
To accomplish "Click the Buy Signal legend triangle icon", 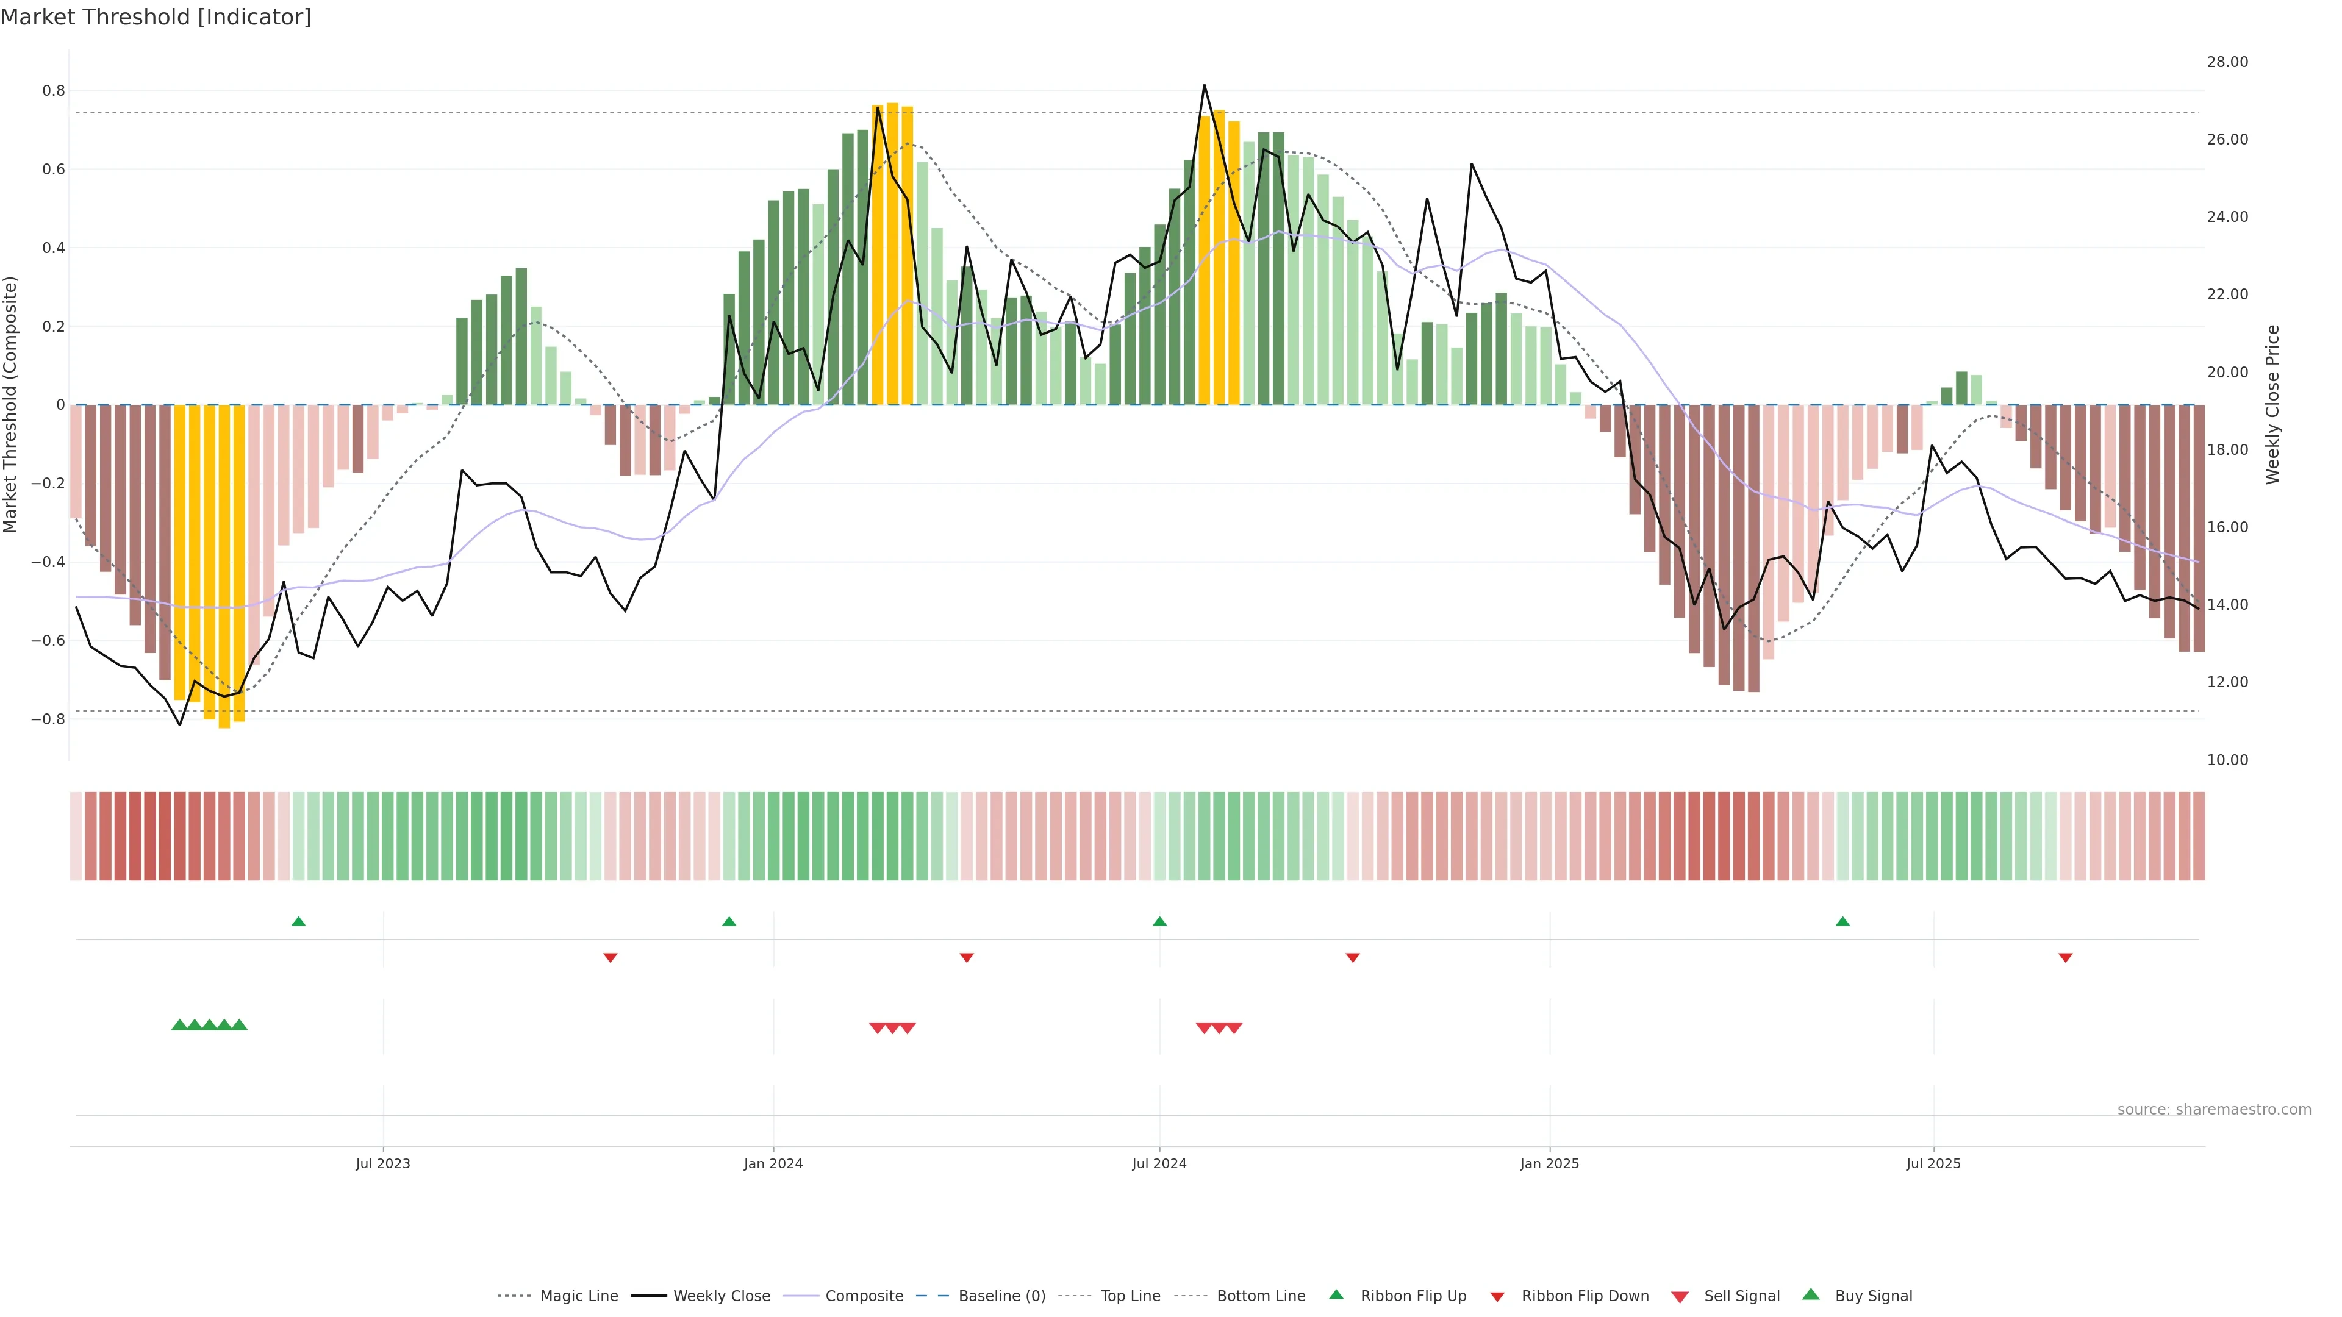I will point(1811,1294).
